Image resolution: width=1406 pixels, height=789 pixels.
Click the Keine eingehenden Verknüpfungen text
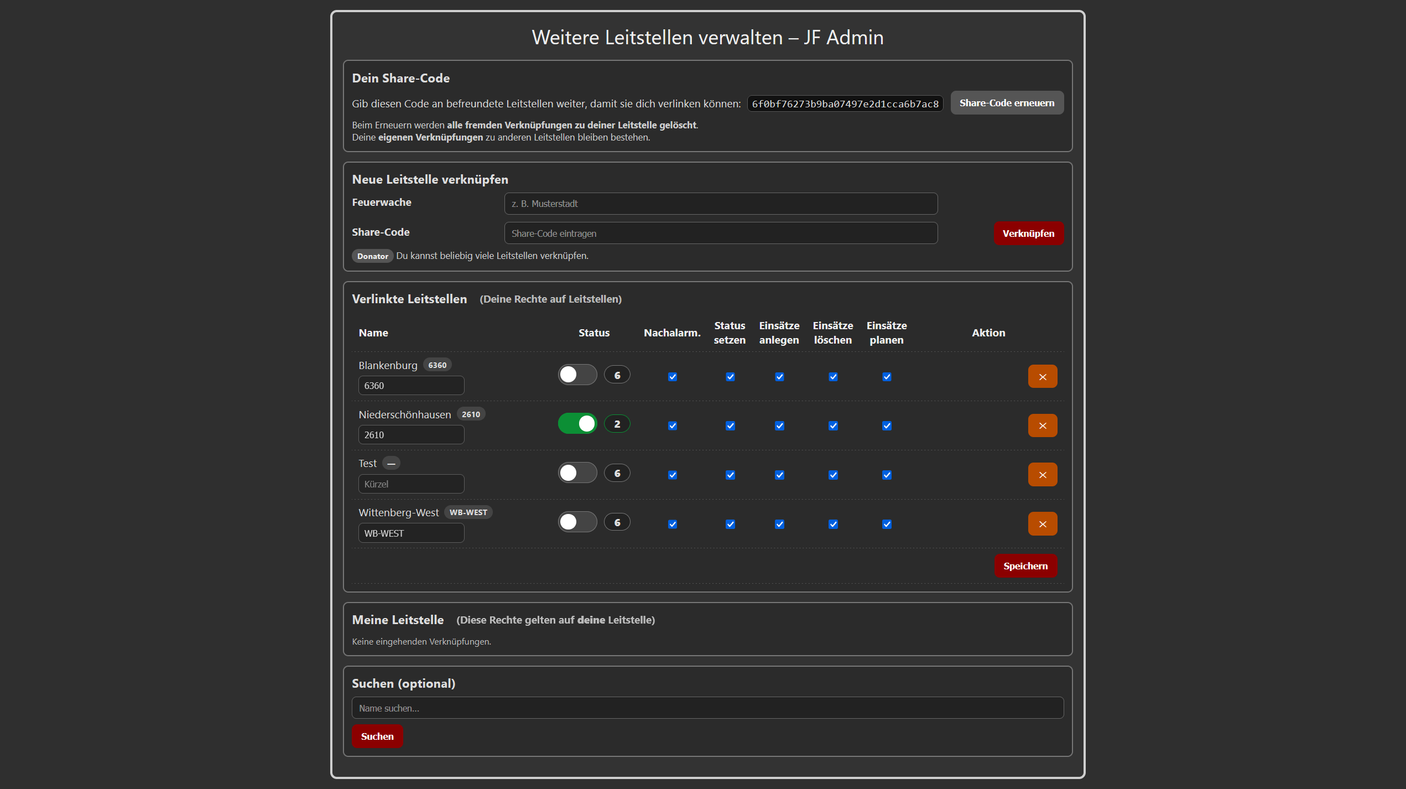421,642
